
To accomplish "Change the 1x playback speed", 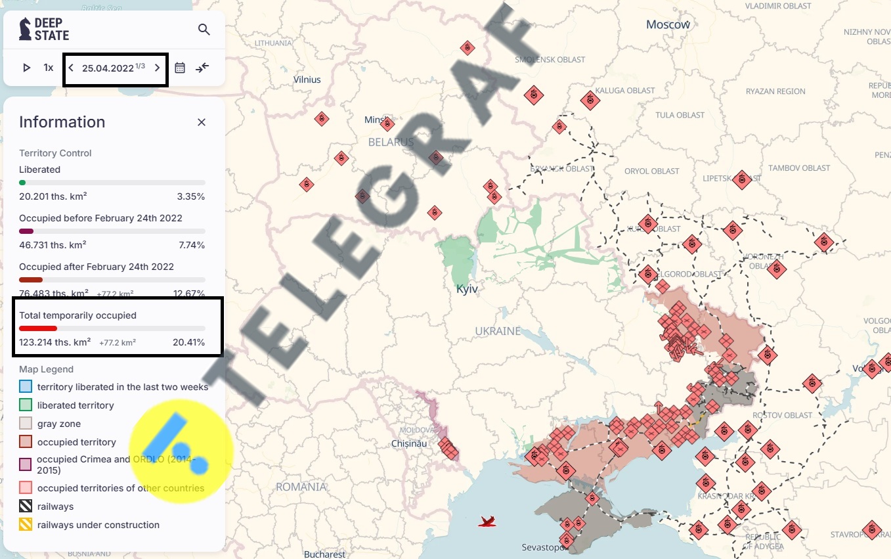I will [x=49, y=68].
